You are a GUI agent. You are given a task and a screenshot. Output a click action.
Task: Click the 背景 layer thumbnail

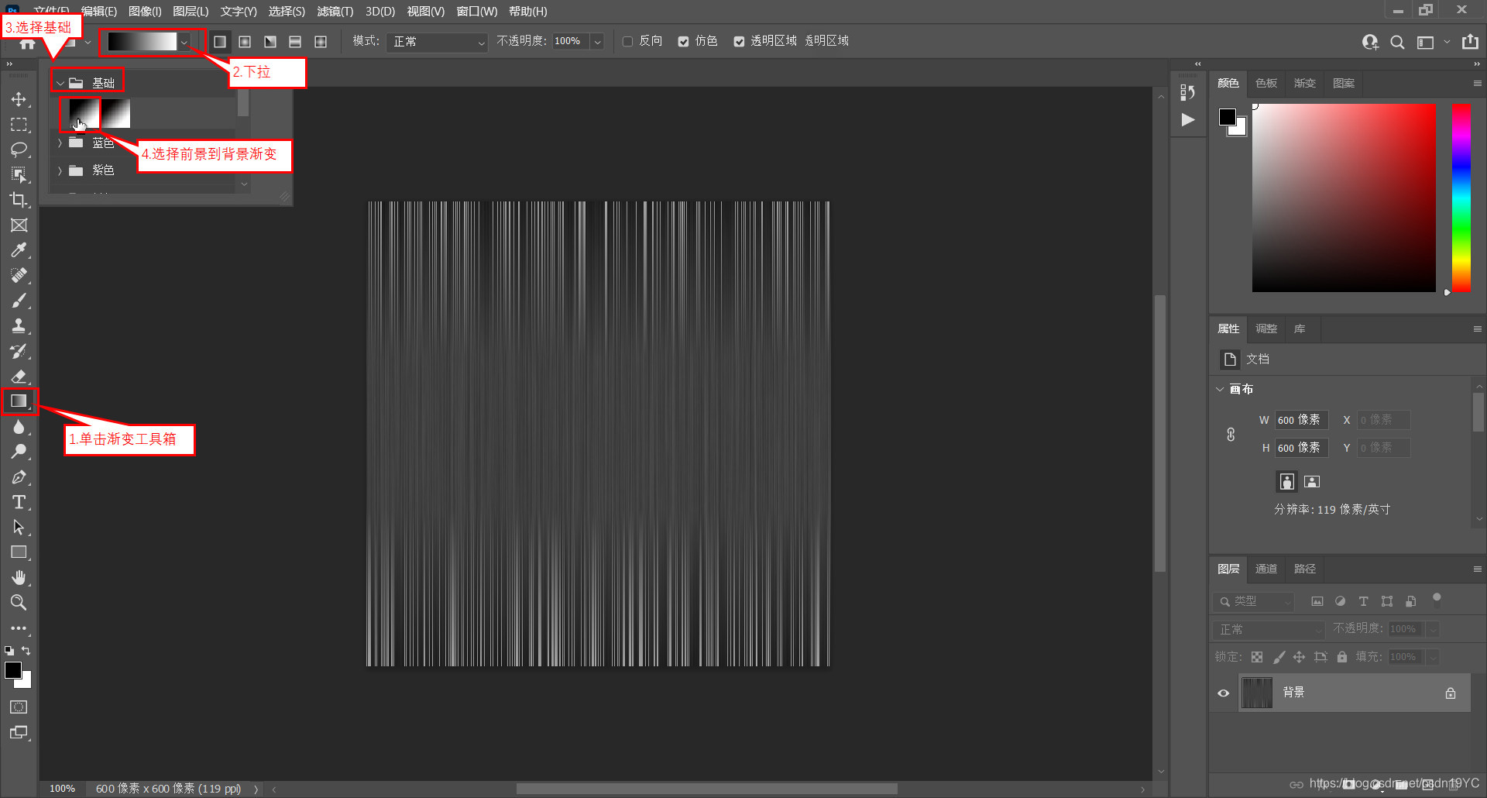click(x=1256, y=693)
